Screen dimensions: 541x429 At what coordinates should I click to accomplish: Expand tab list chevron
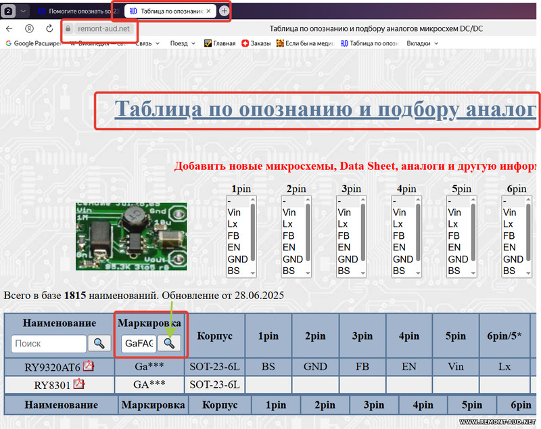[23, 11]
